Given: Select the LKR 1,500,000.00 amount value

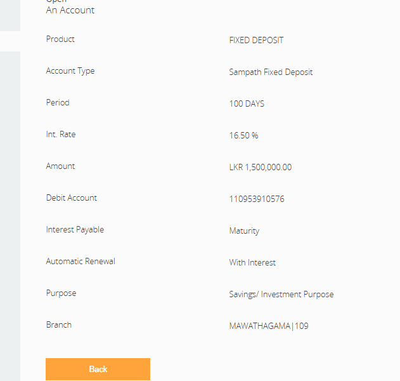Looking at the screenshot, I should (261, 167).
